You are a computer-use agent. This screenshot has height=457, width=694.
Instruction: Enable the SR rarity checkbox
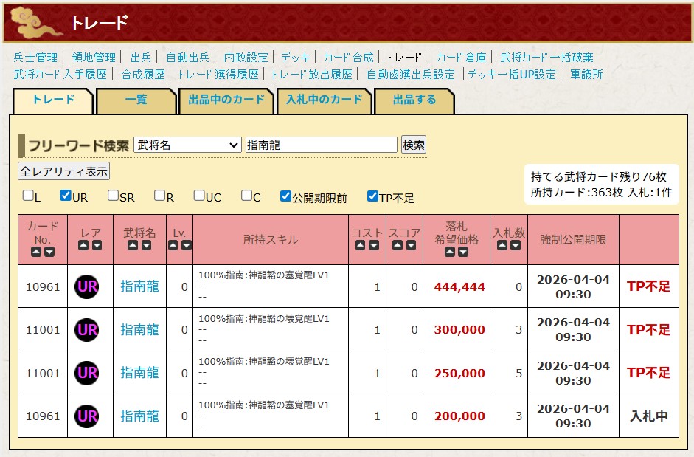tap(113, 196)
